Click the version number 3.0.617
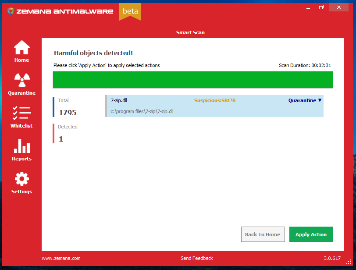This screenshot has height=270, width=356. [332, 258]
